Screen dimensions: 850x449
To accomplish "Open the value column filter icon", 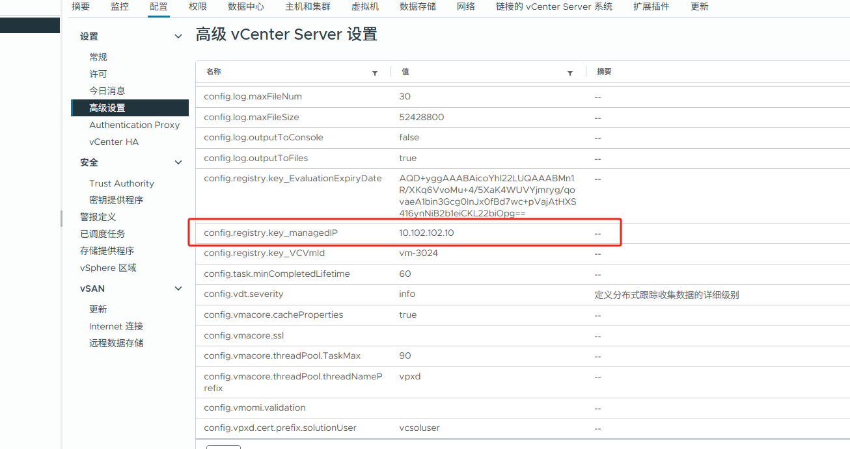I will (570, 73).
